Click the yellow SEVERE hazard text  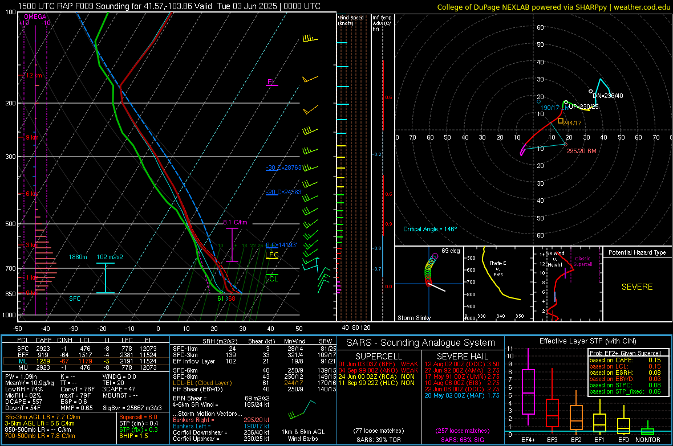click(x=637, y=287)
